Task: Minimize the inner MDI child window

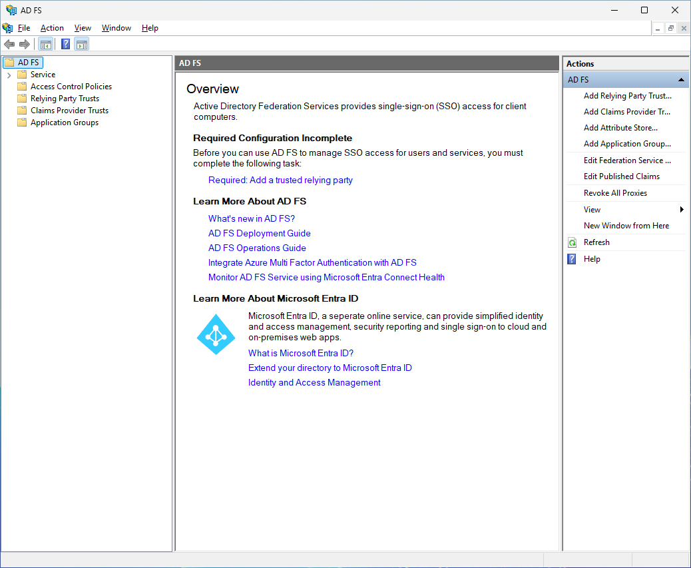Action: point(658,29)
